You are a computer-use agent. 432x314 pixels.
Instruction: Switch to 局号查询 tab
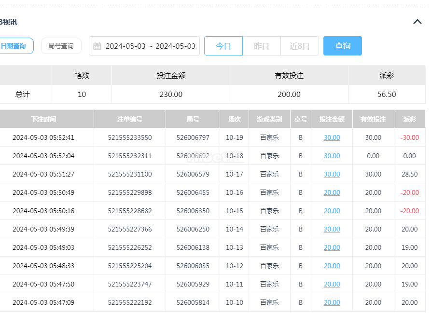61,46
